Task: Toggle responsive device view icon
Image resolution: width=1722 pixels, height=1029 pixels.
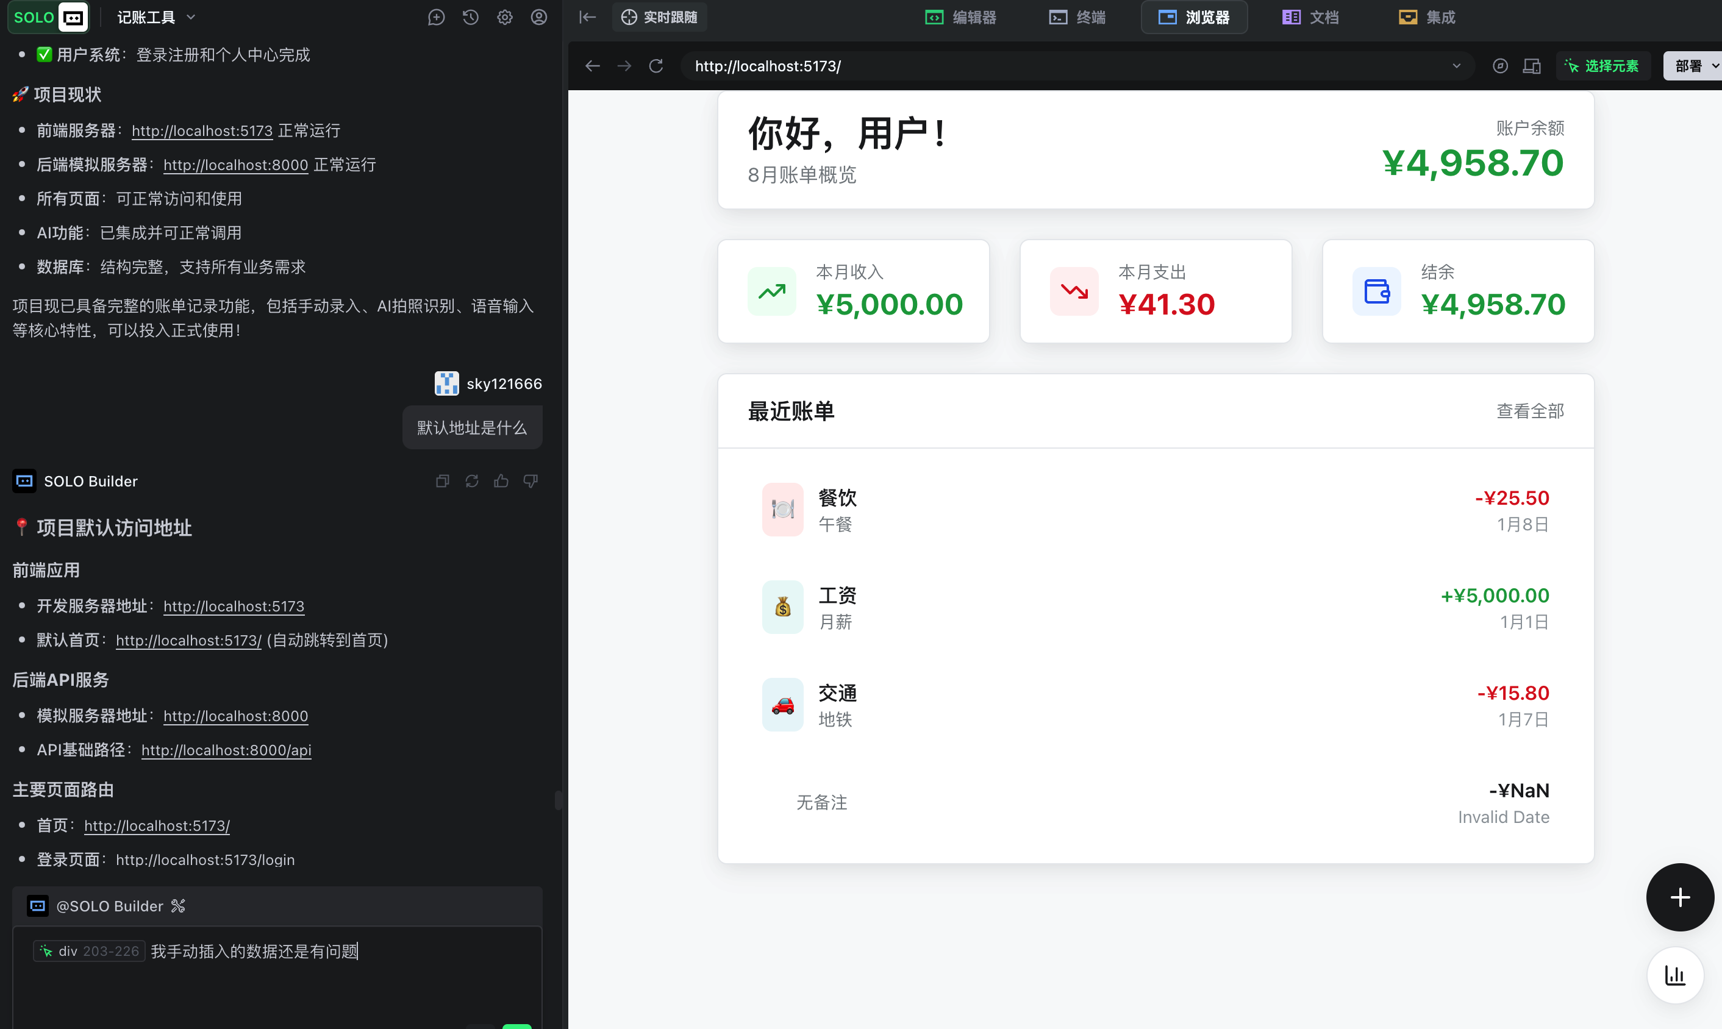Action: click(1532, 66)
